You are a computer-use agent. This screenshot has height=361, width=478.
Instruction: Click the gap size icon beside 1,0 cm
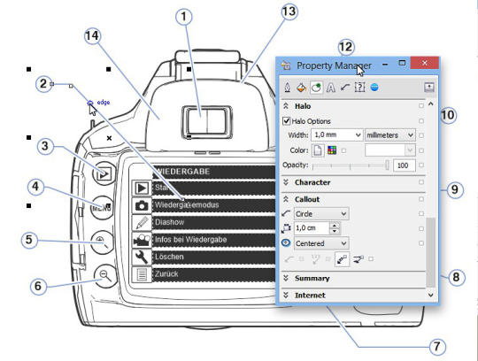[286, 228]
